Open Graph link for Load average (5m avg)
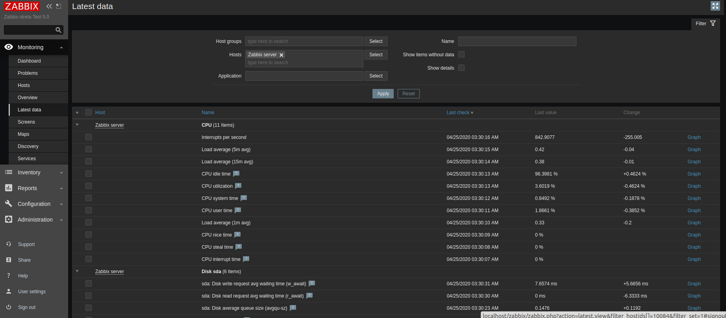The image size is (726, 318). [694, 150]
